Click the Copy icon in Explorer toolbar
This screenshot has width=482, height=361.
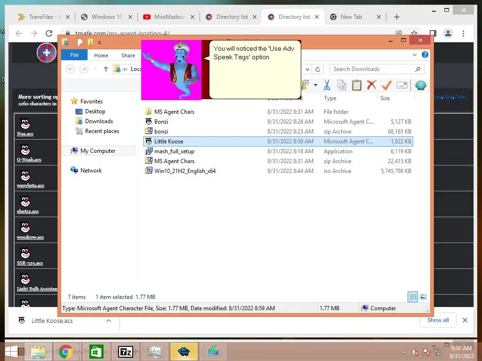click(x=342, y=85)
